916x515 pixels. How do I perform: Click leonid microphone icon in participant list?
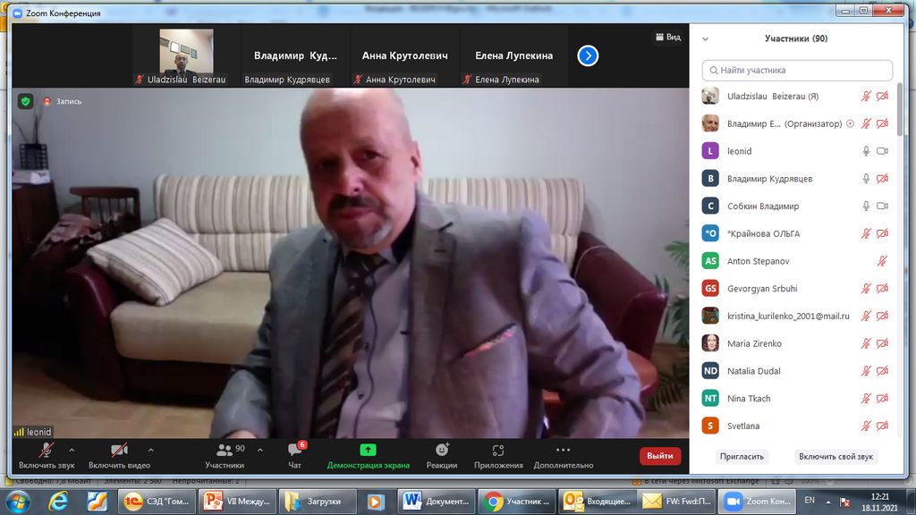coord(866,151)
